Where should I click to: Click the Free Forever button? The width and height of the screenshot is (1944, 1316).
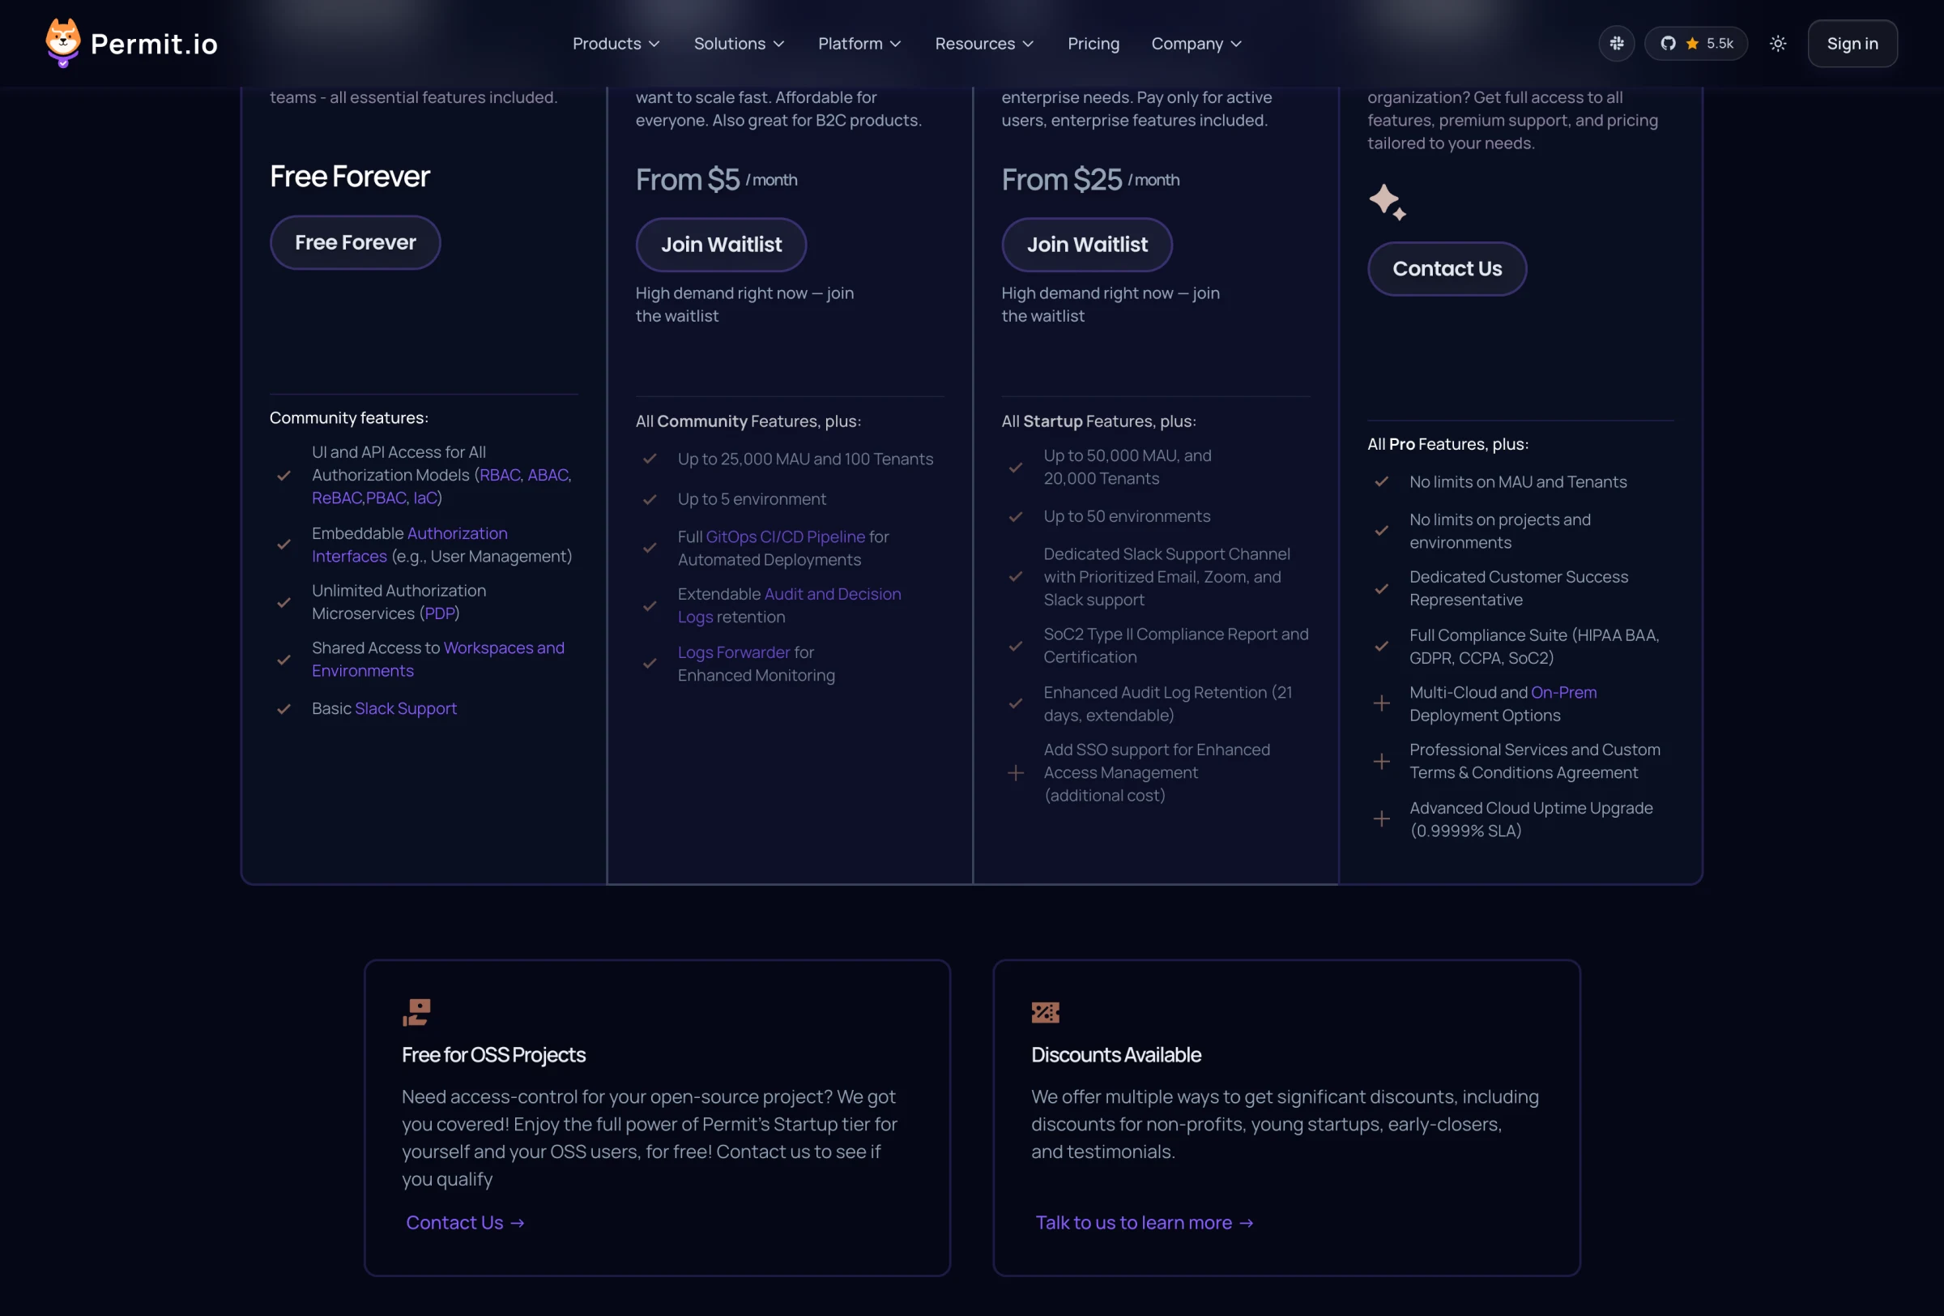(x=356, y=242)
